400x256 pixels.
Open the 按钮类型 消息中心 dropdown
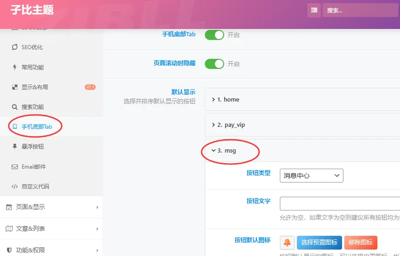click(x=312, y=176)
